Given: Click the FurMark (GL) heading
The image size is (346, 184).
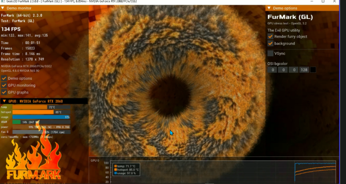Looking at the screenshot, I should 290,17.
